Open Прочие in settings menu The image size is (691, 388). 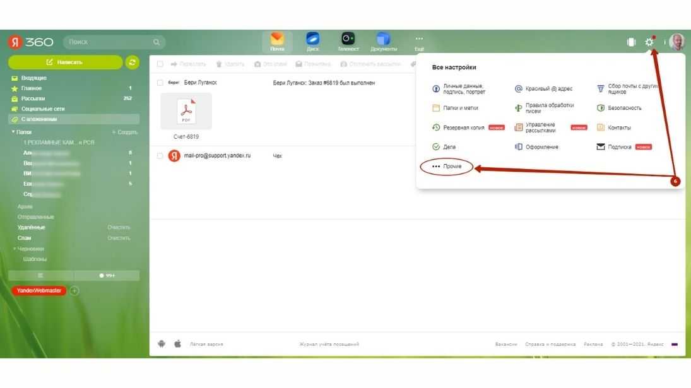447,166
